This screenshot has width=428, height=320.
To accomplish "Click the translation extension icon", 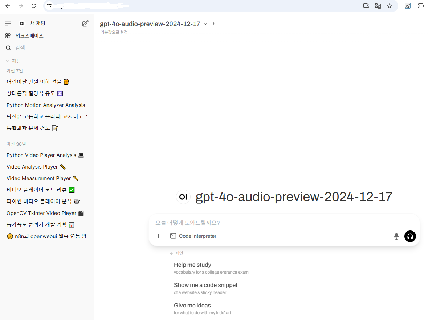I will point(408,6).
